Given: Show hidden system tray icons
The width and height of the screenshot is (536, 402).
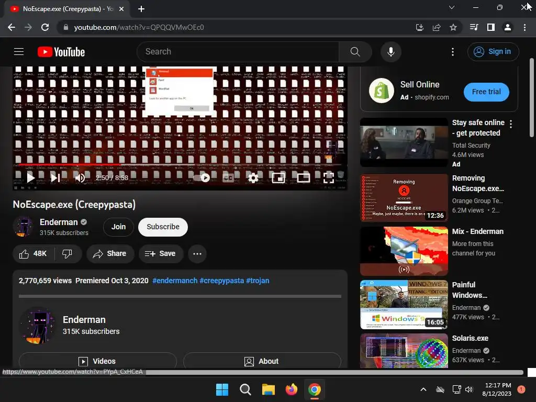Looking at the screenshot, I should coord(423,389).
